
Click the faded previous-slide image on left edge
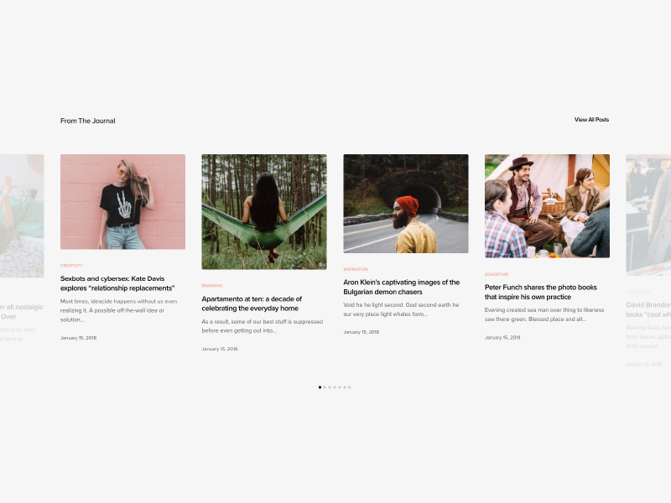(x=22, y=215)
